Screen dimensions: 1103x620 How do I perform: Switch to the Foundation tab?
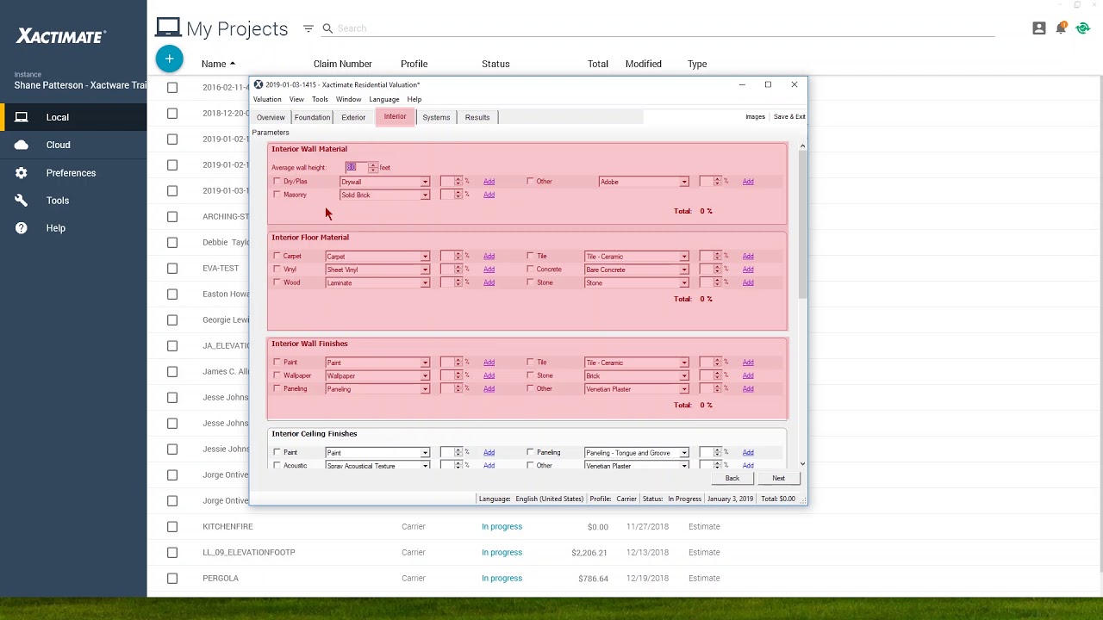click(312, 117)
